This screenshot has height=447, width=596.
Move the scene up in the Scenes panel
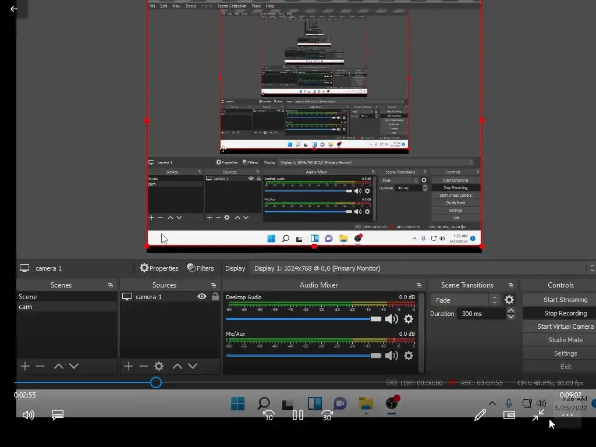point(59,366)
